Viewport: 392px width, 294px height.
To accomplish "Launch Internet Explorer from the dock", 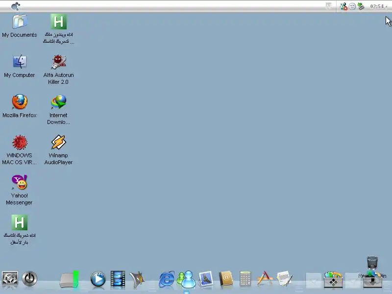I will point(167,279).
